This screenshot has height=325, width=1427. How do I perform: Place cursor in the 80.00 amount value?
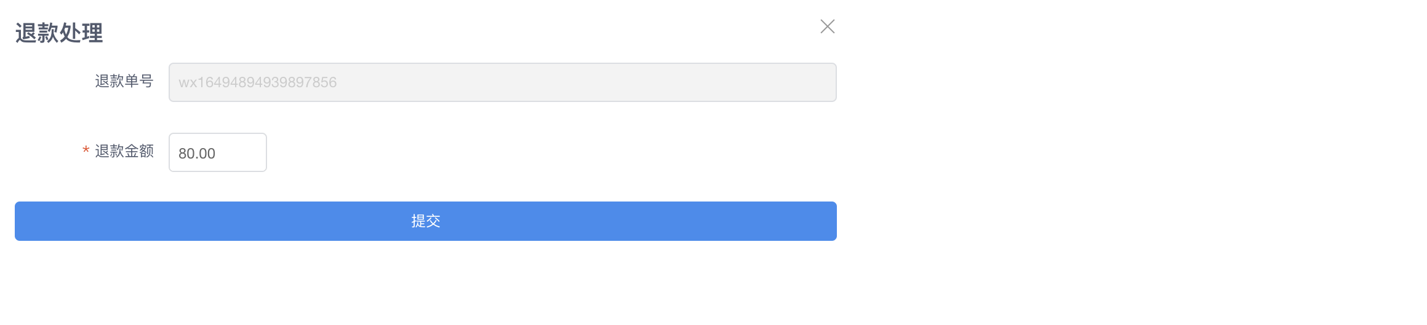[197, 154]
